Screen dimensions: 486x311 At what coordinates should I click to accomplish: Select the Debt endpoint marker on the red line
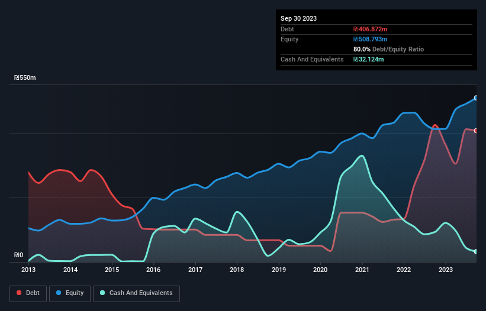coord(476,131)
